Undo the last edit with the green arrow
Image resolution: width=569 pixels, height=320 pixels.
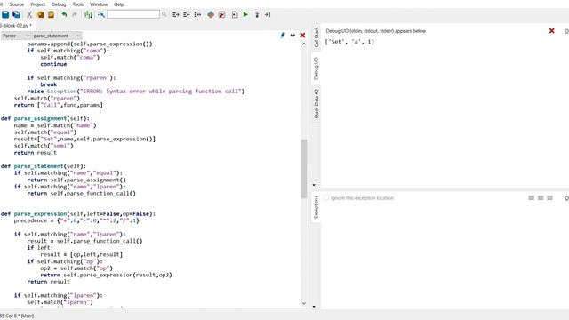click(64, 14)
